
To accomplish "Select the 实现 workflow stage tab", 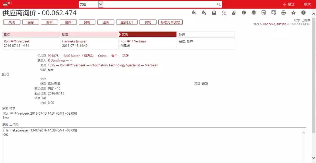I will tap(147, 34).
